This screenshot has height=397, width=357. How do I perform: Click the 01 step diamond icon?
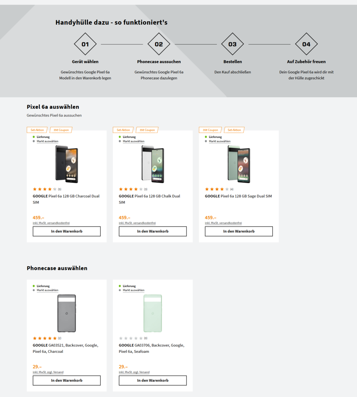pyautogui.click(x=85, y=44)
